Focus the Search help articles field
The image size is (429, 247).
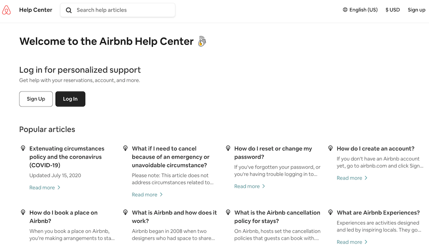[118, 10]
